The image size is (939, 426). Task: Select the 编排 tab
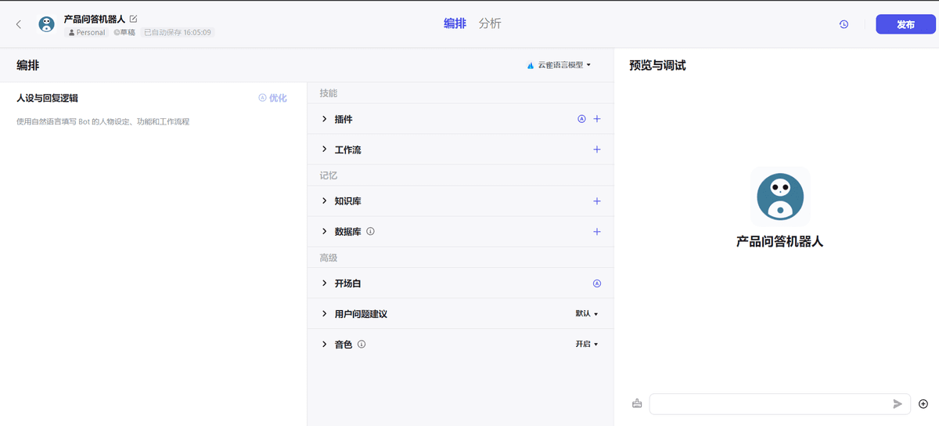(455, 23)
